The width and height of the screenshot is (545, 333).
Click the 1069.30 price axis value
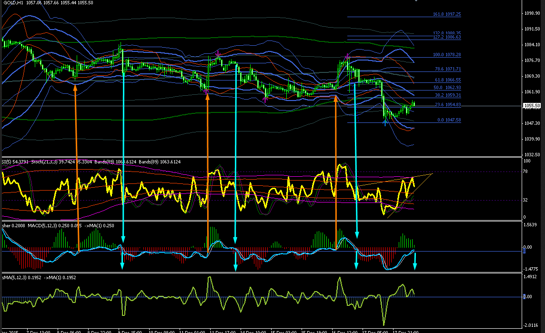tap(532, 76)
